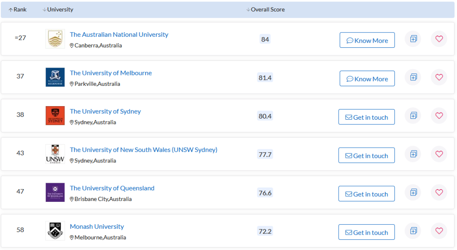The image size is (457, 250).
Task: Click the overall score 84
Action: tap(265, 39)
